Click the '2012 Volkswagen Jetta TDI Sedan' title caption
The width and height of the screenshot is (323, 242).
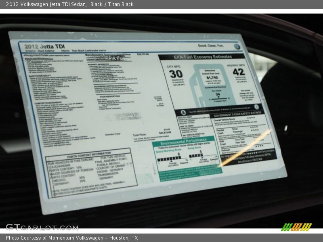click(46, 4)
